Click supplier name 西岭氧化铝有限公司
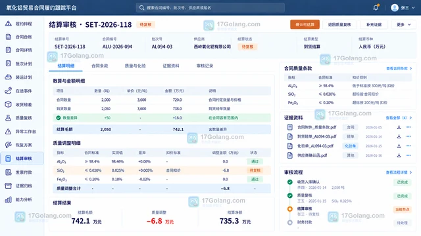 tap(212, 47)
